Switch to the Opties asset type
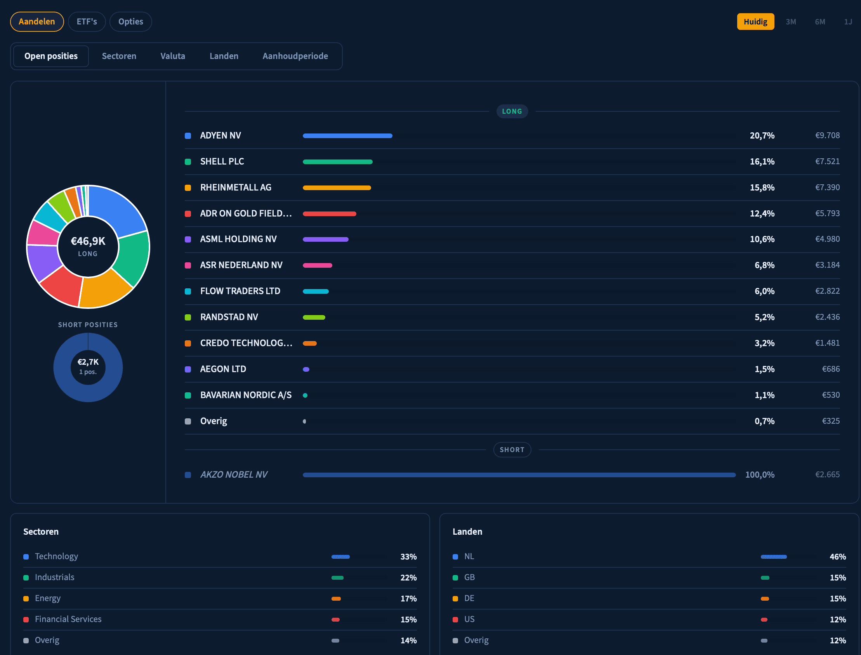Screen dimensions: 861x655 pos(131,21)
